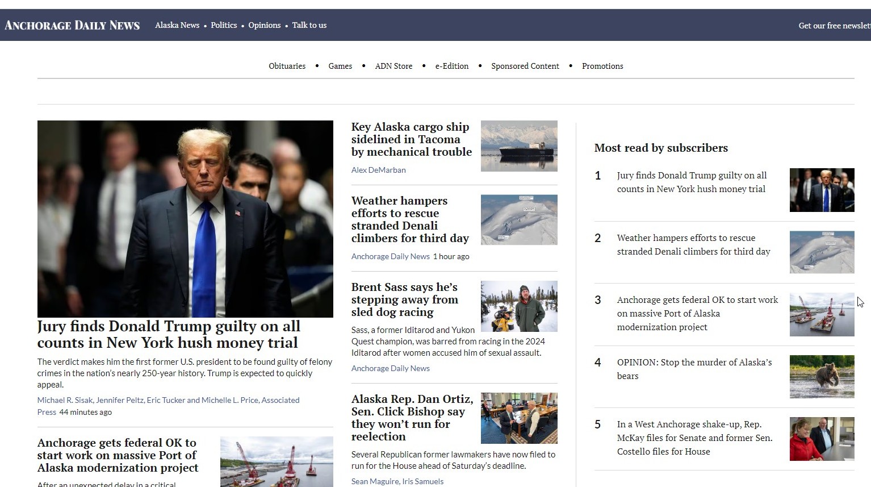Visit the ADN Store link

[393, 66]
